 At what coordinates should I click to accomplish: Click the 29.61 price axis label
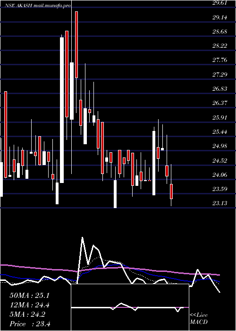click(220, 3)
